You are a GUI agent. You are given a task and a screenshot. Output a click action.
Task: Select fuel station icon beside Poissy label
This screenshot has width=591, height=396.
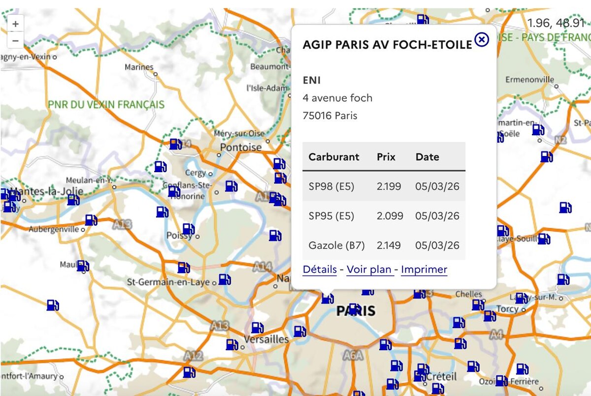[188, 229]
